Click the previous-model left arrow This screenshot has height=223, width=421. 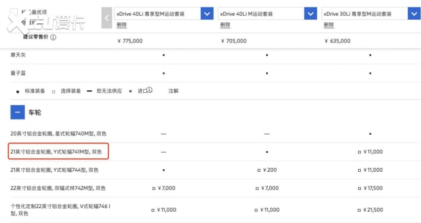click(107, 18)
